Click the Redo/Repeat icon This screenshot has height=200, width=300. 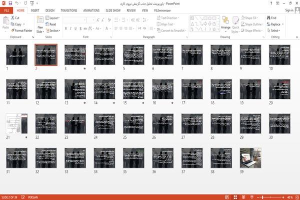coord(25,4)
